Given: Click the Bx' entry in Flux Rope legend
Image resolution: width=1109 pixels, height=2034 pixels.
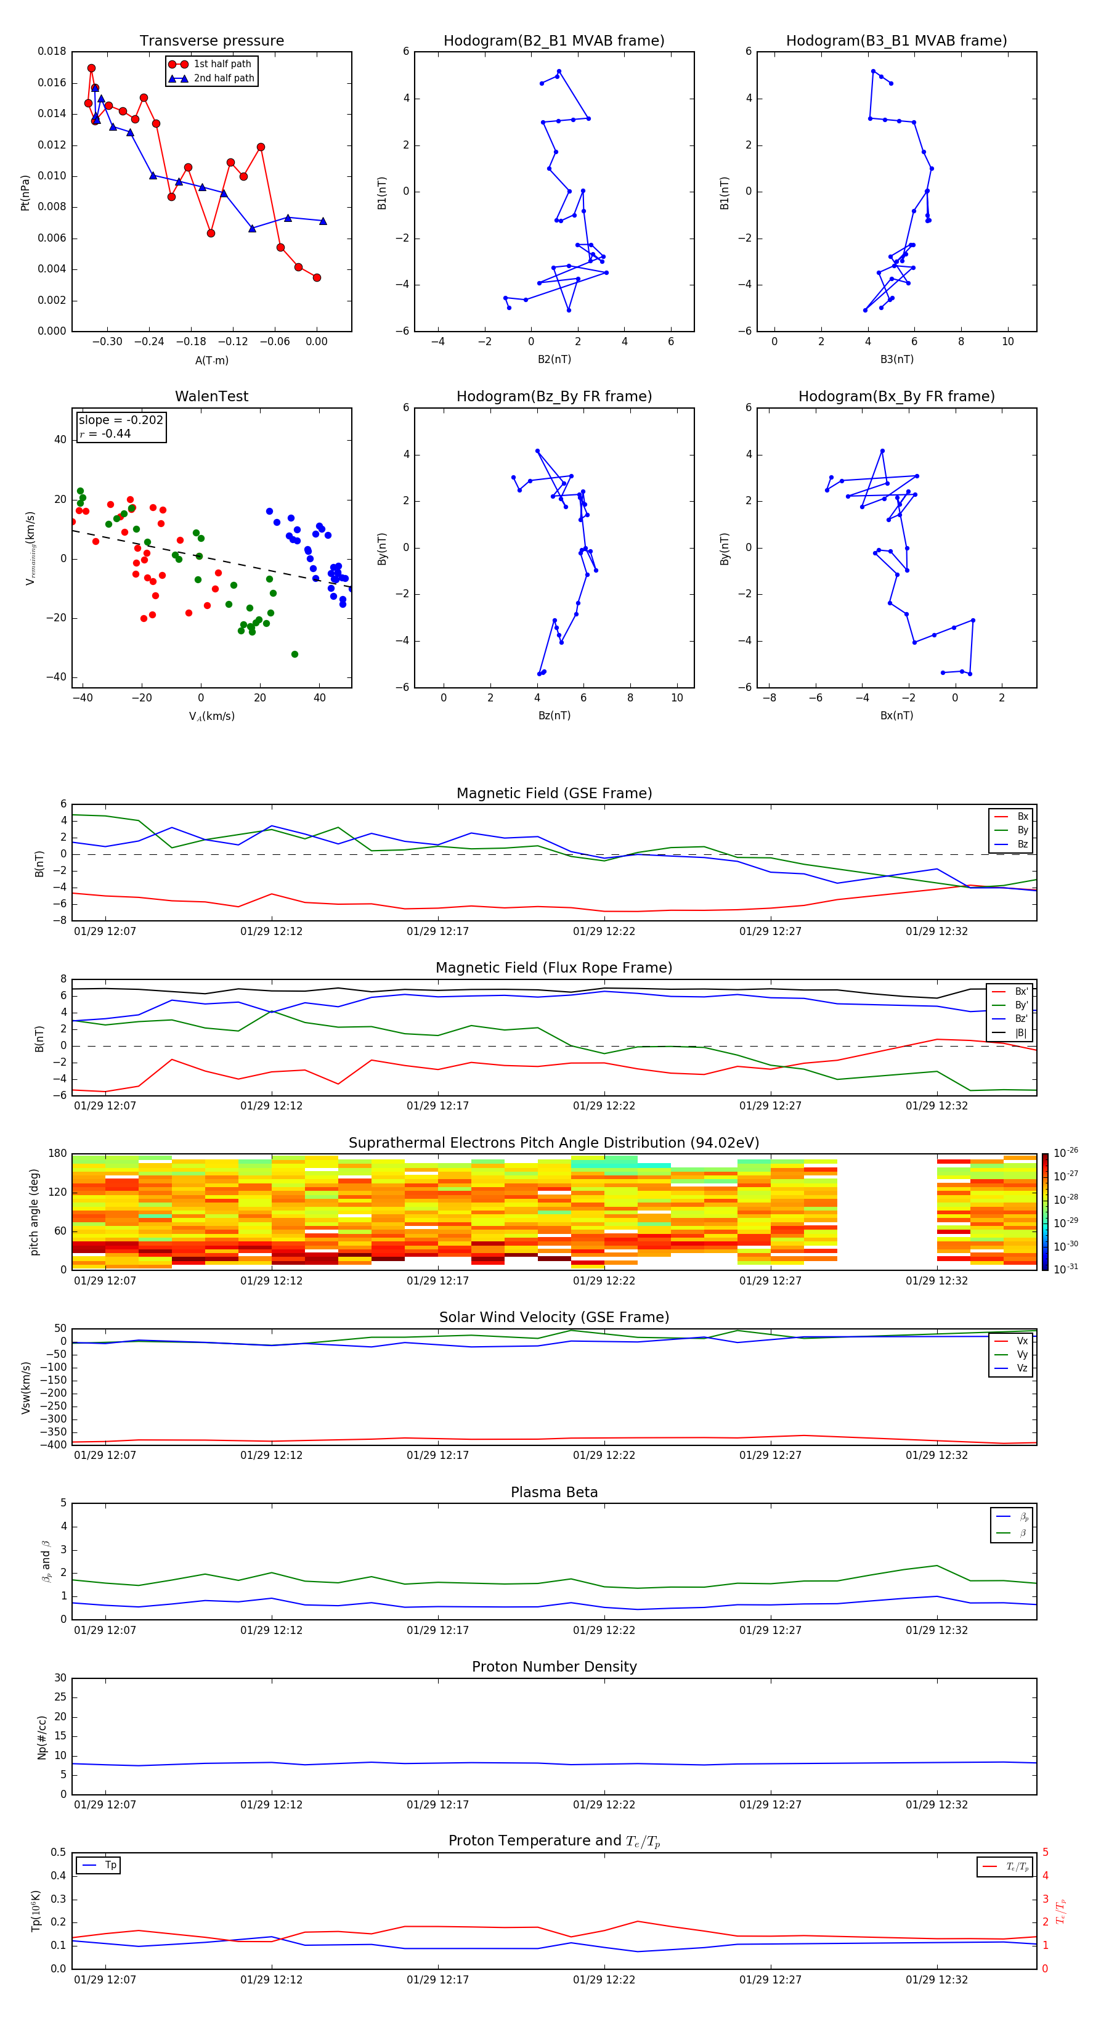Looking at the screenshot, I should point(1010,992).
